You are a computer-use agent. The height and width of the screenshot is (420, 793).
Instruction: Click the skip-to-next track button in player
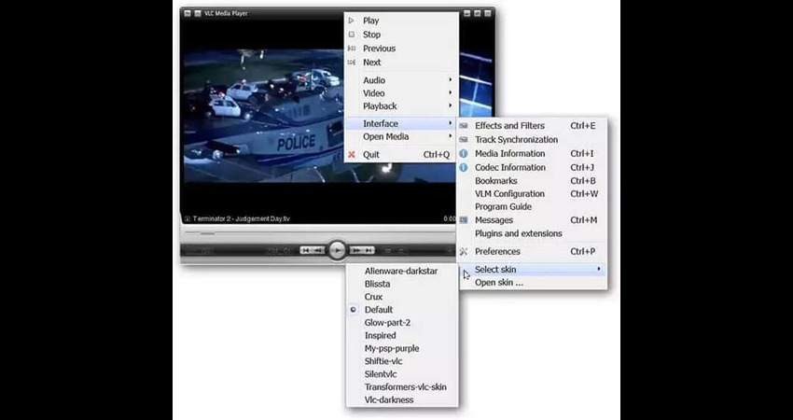click(x=369, y=250)
